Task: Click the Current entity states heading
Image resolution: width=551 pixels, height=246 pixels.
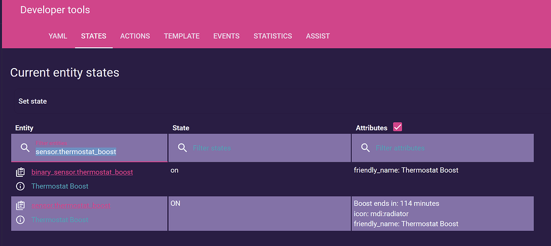Action: point(64,73)
